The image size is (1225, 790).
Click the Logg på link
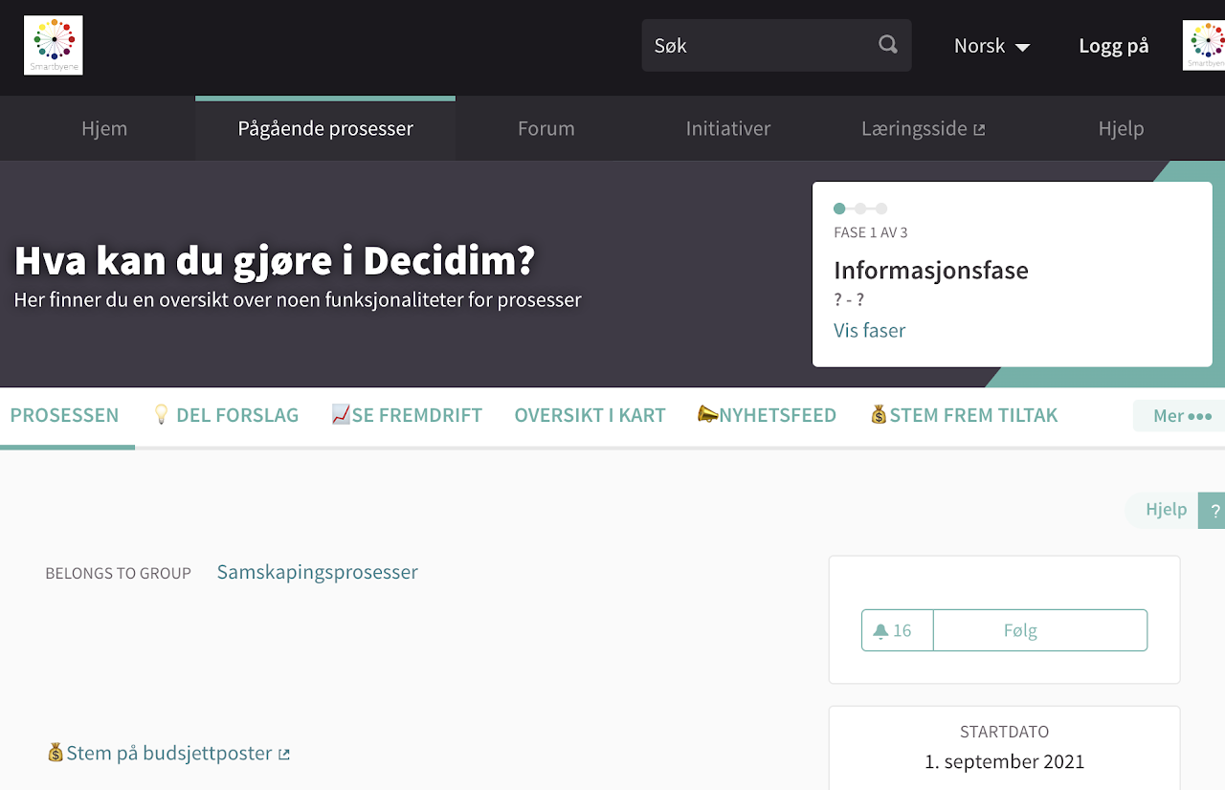1114,46
